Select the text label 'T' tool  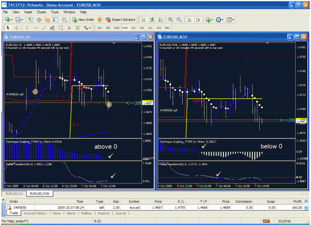78,28
